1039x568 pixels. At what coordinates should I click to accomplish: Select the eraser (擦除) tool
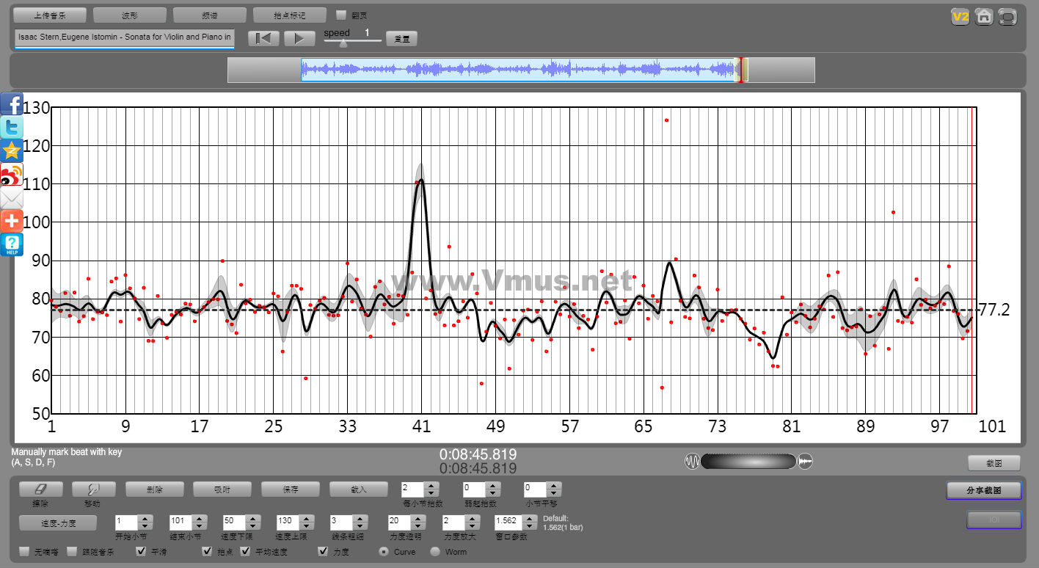pyautogui.click(x=40, y=489)
